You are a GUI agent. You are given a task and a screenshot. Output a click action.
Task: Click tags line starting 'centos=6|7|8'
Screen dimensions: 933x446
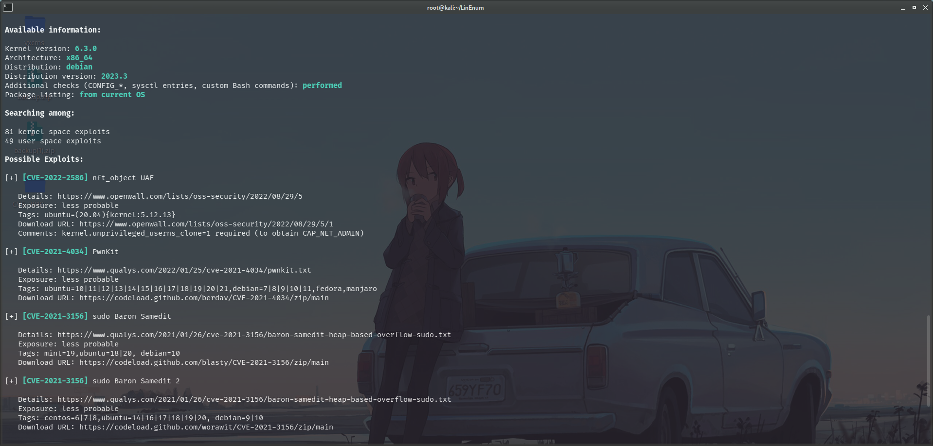(x=141, y=418)
